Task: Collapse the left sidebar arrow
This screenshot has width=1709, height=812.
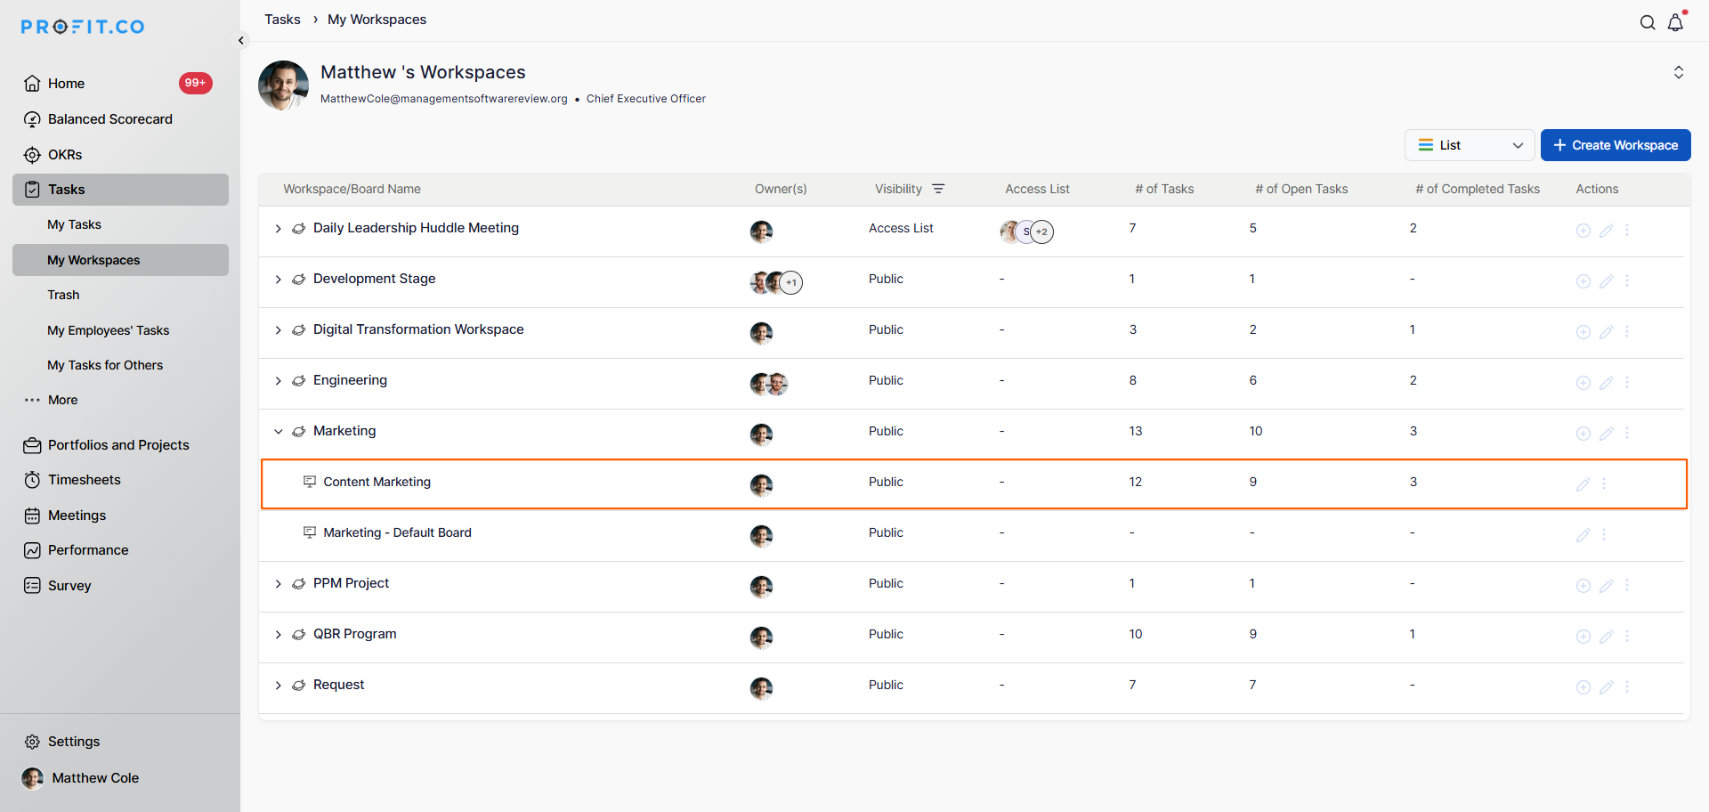Action: tap(240, 41)
